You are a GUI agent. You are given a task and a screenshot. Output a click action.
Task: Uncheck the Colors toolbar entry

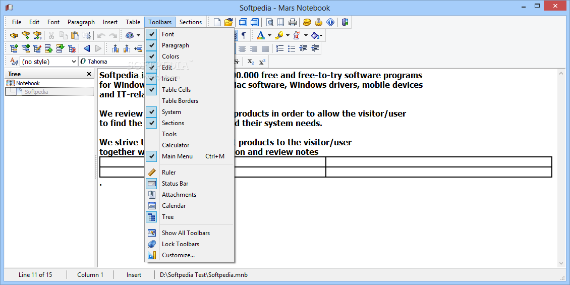point(189,56)
